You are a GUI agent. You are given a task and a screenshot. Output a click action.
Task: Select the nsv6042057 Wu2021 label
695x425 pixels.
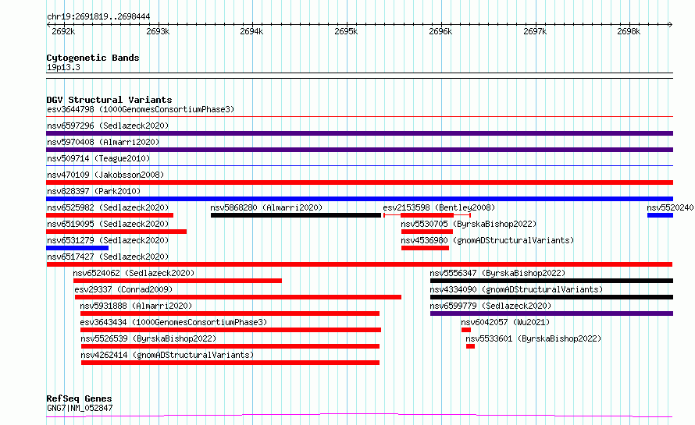tap(505, 322)
